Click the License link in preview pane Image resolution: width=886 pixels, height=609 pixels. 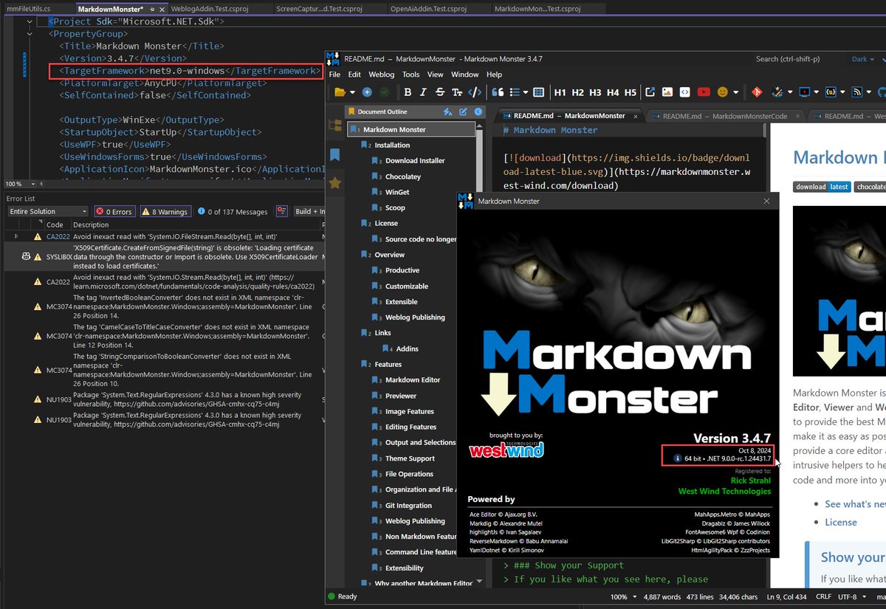pyautogui.click(x=841, y=522)
